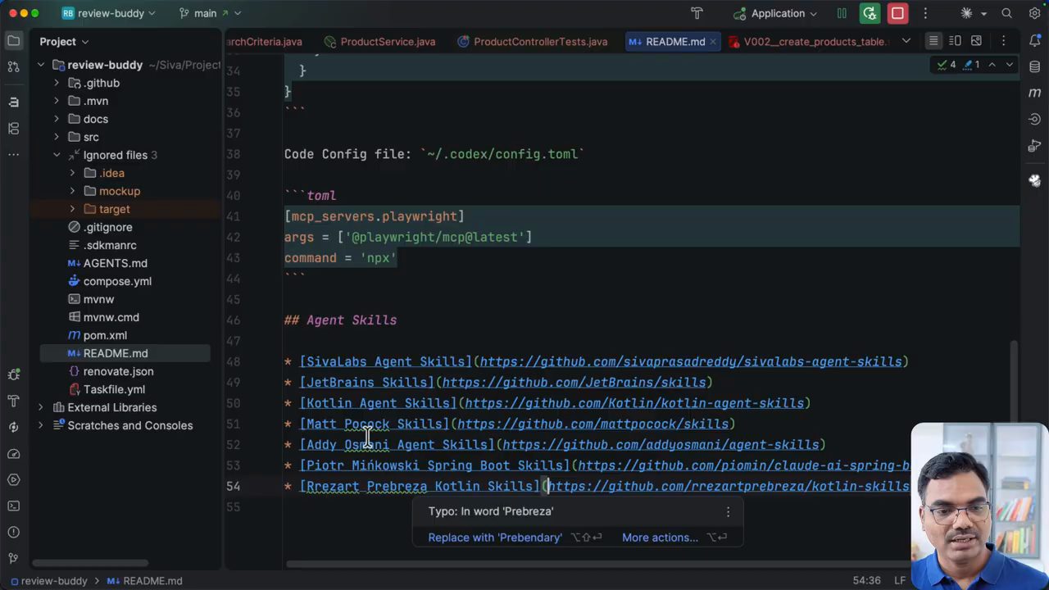The image size is (1049, 590).
Task: Stop the running Application with red button
Action: (897, 13)
